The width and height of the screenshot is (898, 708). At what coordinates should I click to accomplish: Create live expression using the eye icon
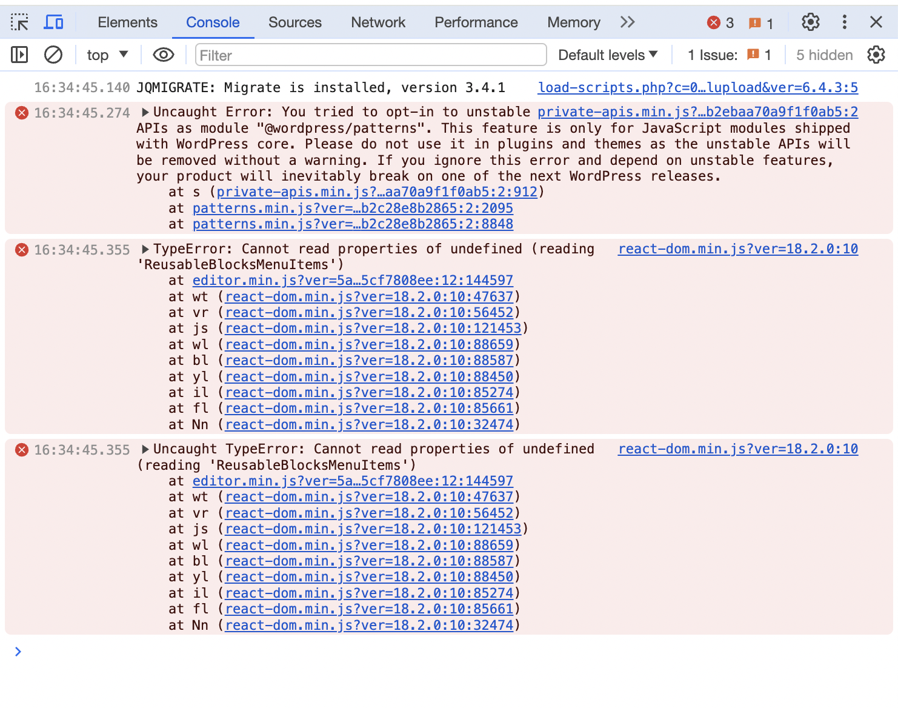click(x=163, y=55)
